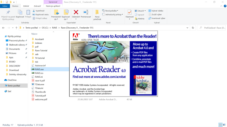Switch to large icons view in status bar
This screenshot has height=127, width=227.
pos(224,125)
